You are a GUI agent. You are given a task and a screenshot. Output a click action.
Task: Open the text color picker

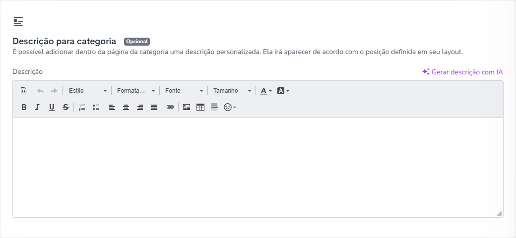click(x=266, y=91)
